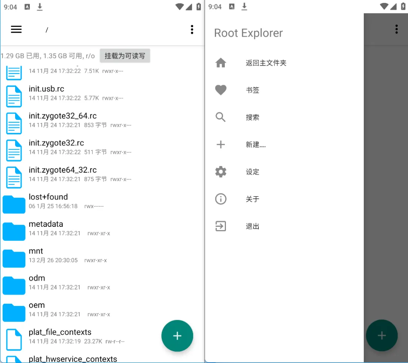Click folder icon of oem
The image size is (408, 363).
click(14, 312)
